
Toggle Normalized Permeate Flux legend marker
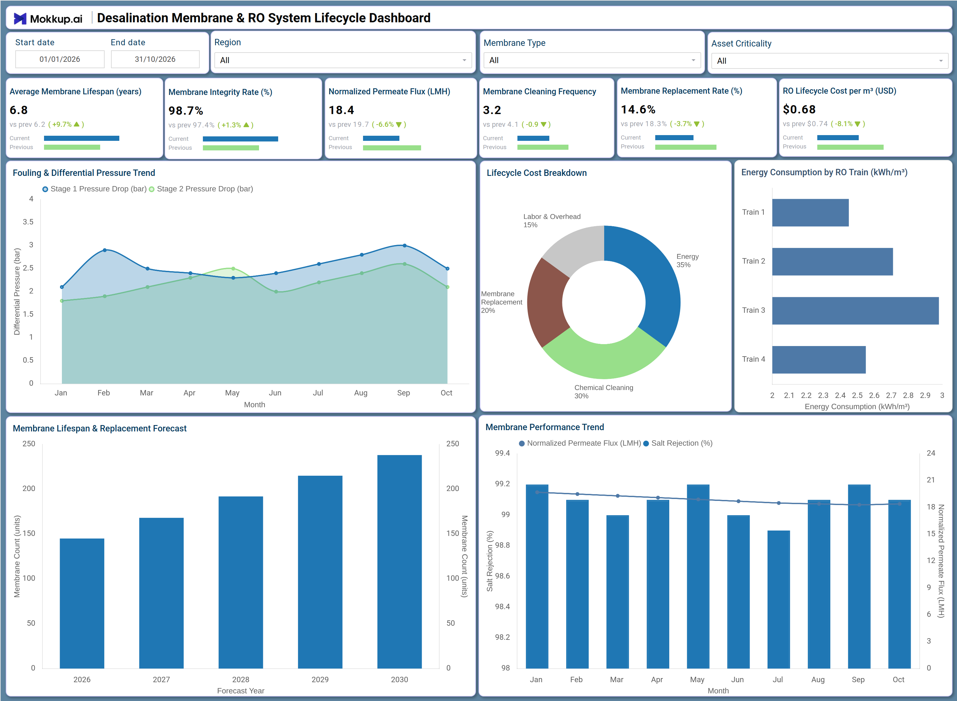pos(522,444)
